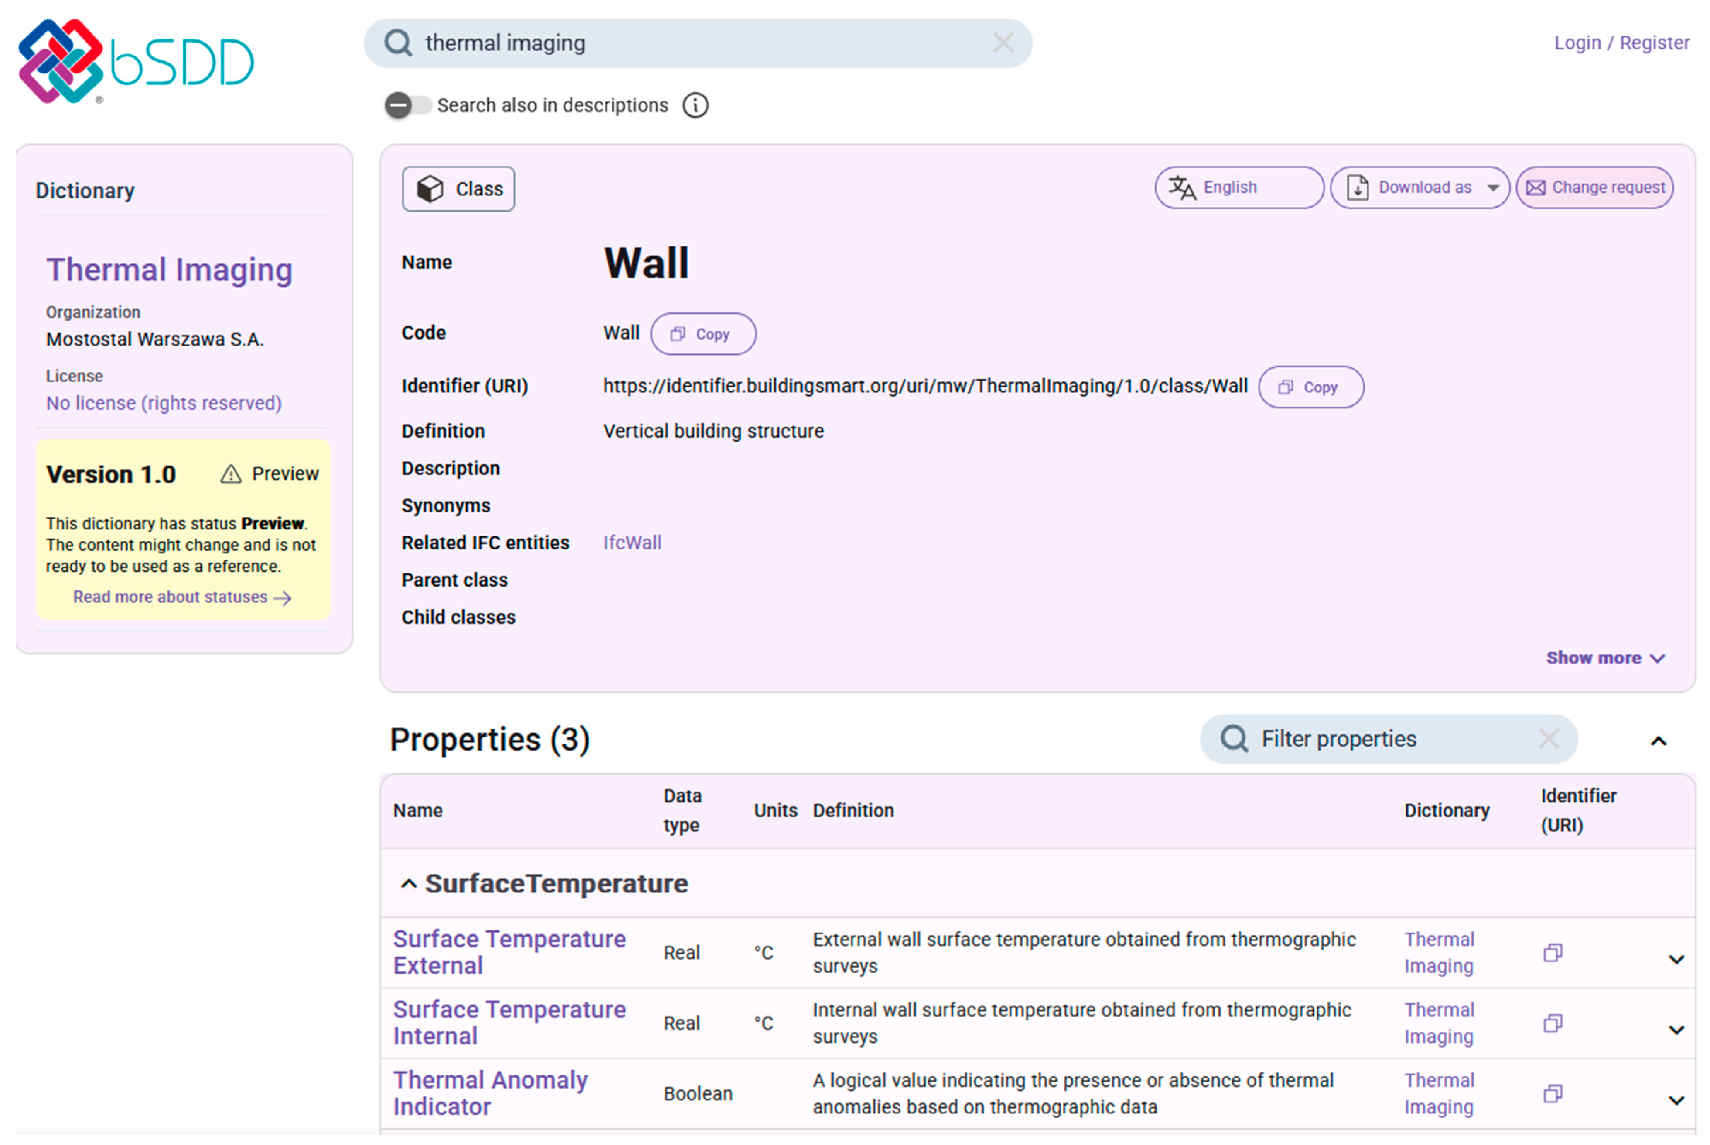Open the search descriptions info icon
Viewport: 1710px width, 1145px height.
click(695, 105)
